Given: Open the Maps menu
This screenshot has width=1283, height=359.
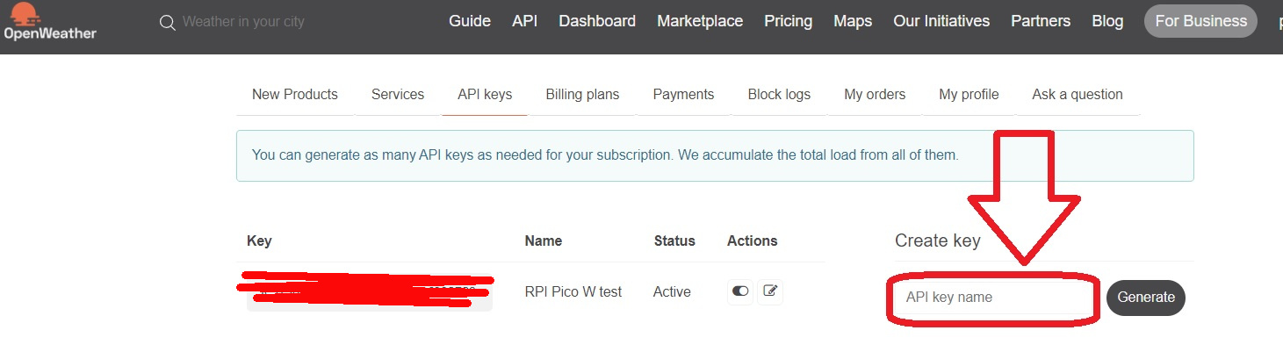Looking at the screenshot, I should (x=853, y=21).
